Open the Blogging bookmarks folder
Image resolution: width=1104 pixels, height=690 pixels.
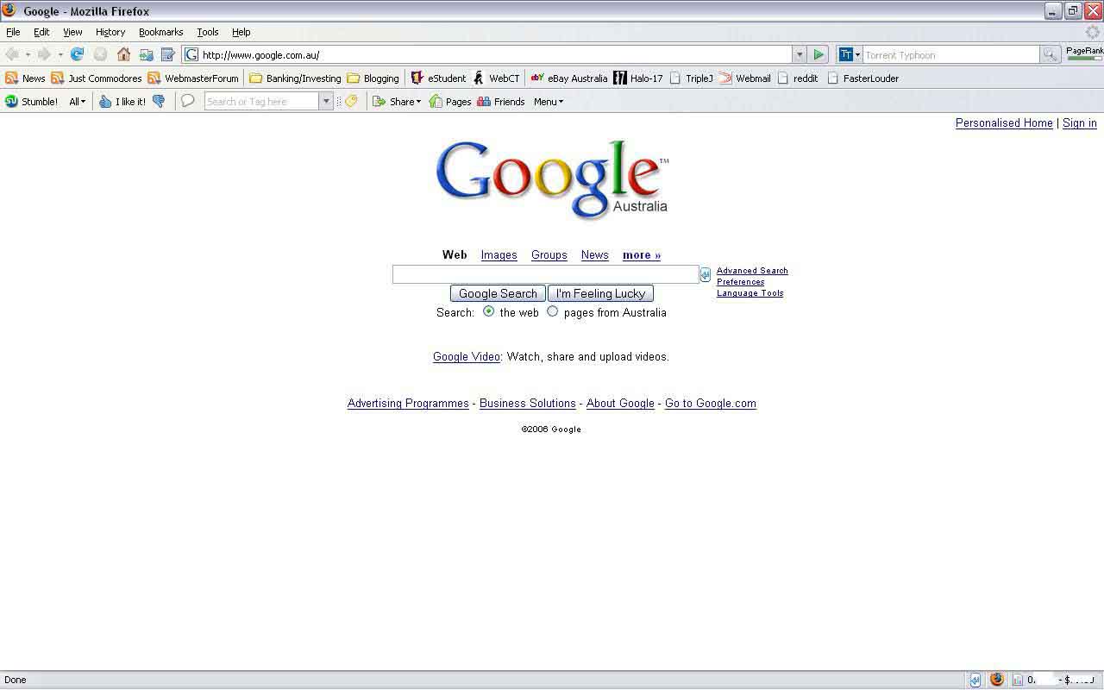pos(373,78)
